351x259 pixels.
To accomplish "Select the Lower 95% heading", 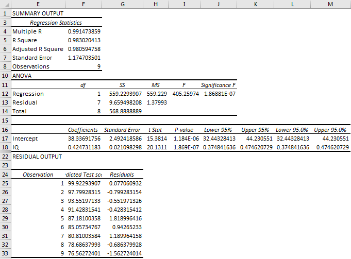I will [x=218, y=130].
